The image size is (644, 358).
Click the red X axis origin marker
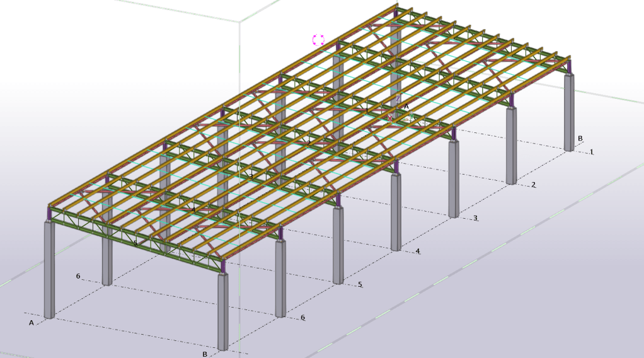click(x=390, y=118)
